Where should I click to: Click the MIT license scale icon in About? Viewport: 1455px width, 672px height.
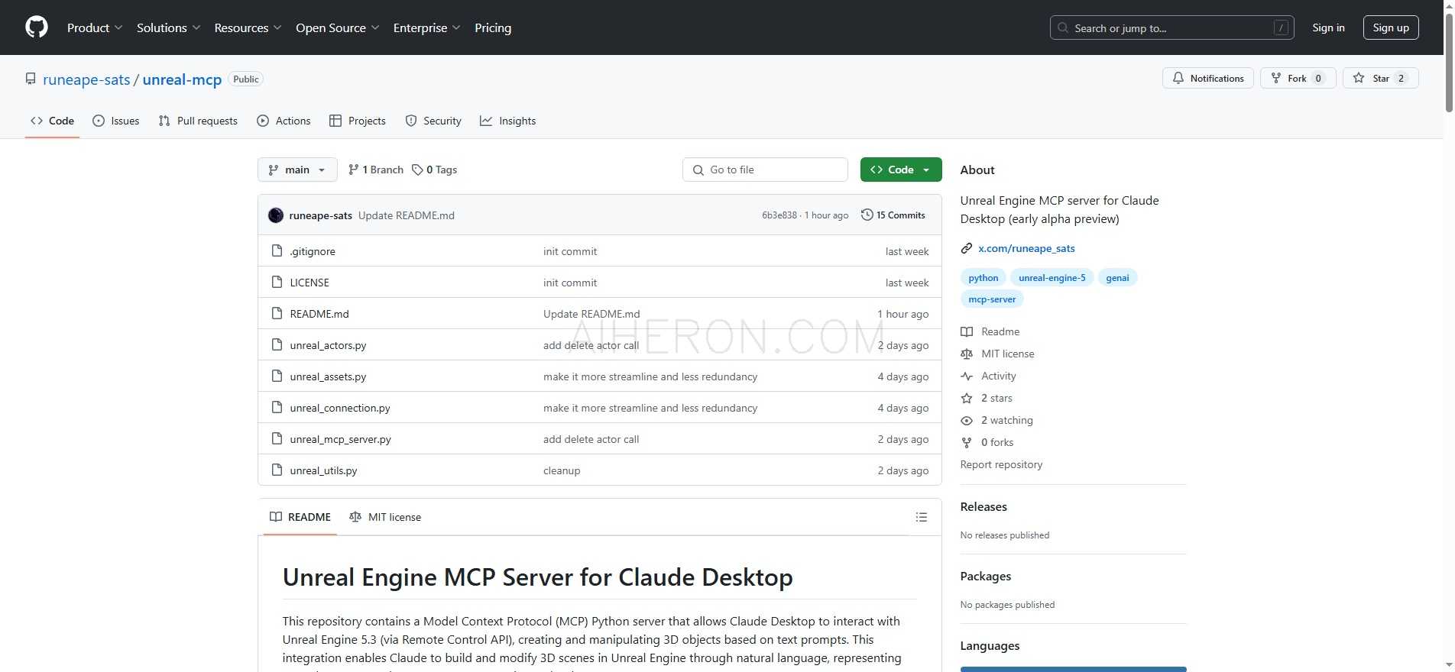967,354
